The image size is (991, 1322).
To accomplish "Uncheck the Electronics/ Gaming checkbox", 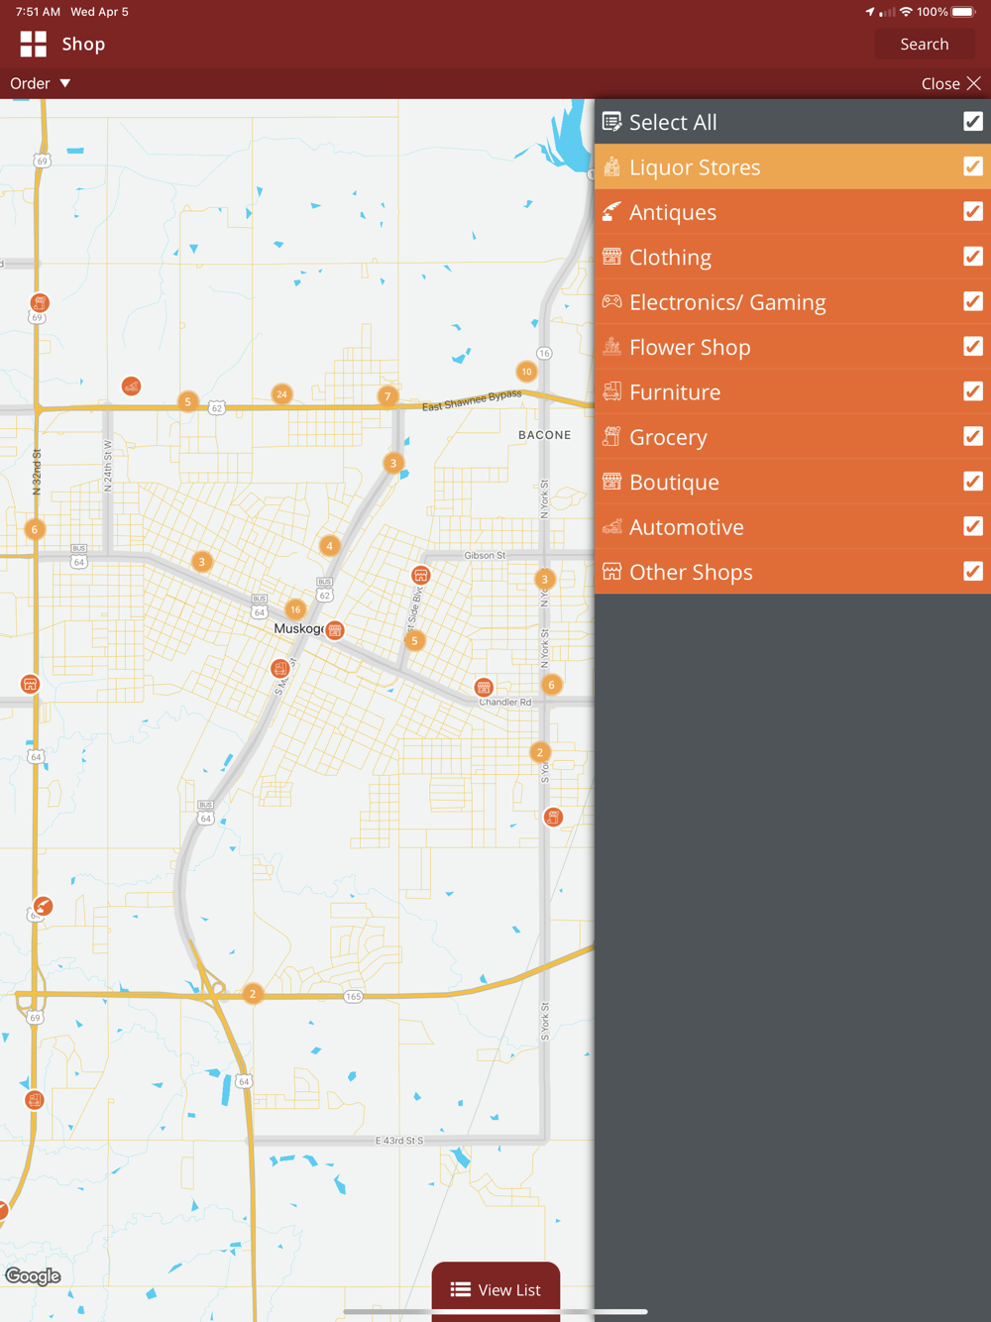I will pos(973,301).
